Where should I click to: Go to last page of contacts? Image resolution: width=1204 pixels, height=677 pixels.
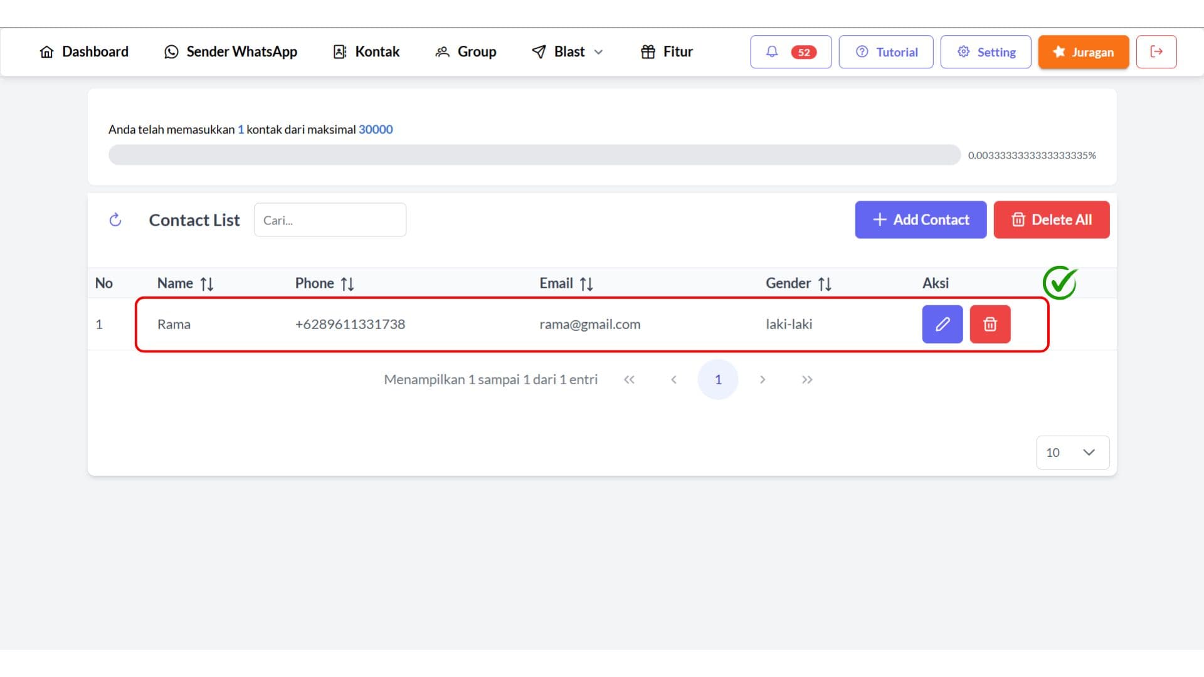(807, 380)
